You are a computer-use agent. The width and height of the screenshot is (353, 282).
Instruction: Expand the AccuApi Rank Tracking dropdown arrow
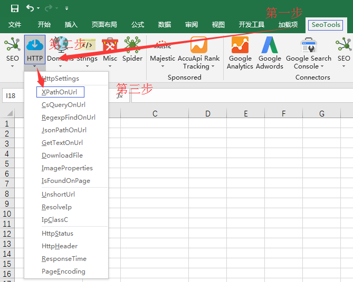coord(213,66)
